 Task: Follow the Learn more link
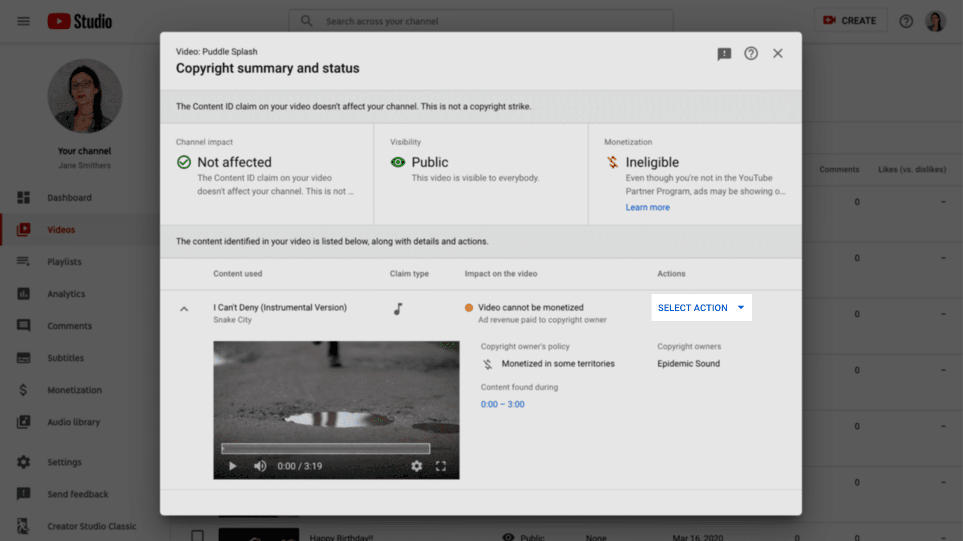(648, 207)
